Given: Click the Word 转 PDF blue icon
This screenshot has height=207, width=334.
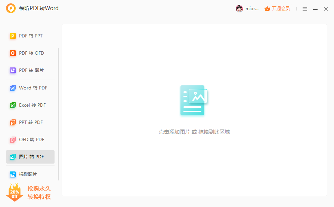Looking at the screenshot, I should pos(13,88).
